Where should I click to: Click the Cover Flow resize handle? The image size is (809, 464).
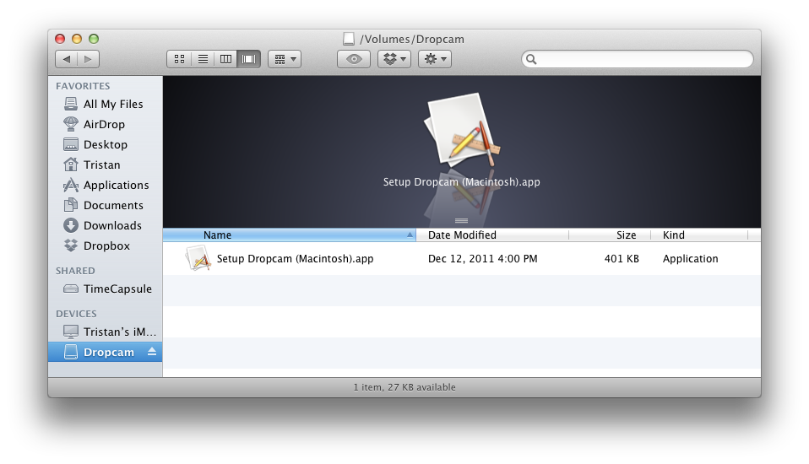pyautogui.click(x=461, y=221)
